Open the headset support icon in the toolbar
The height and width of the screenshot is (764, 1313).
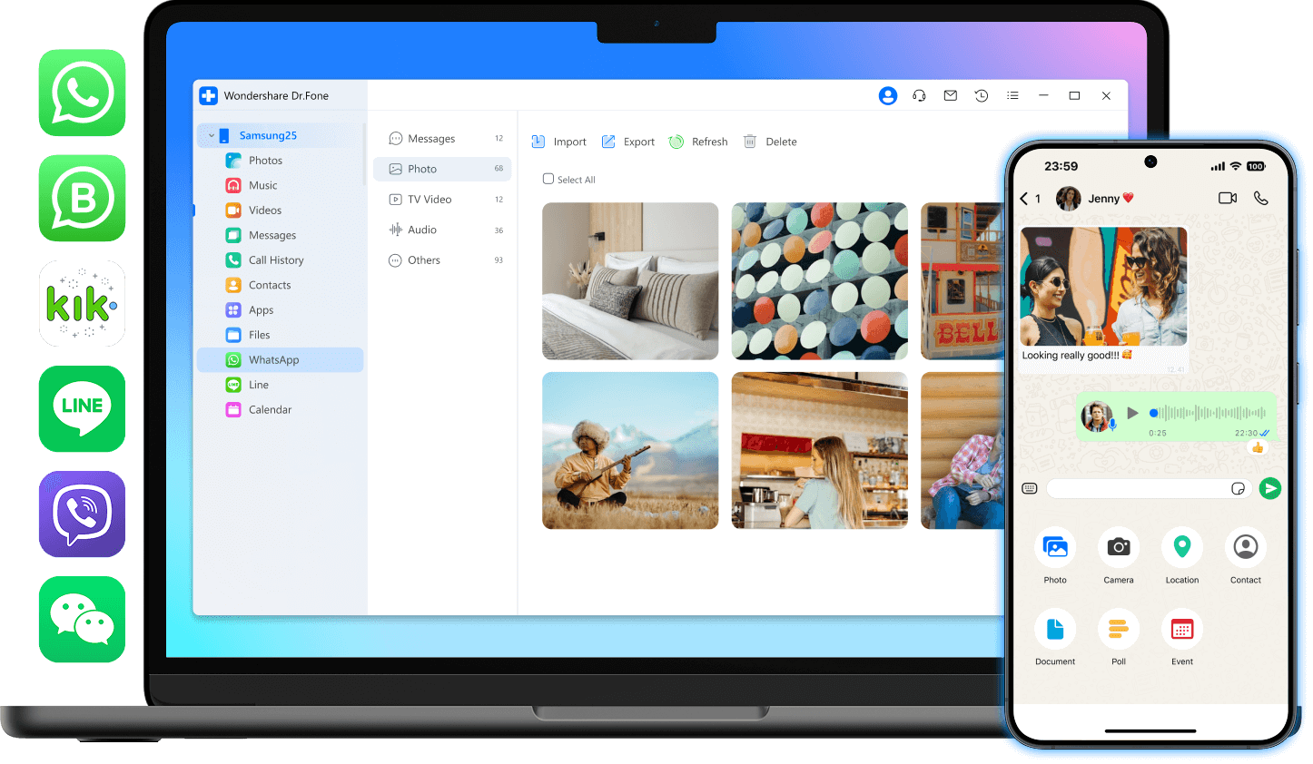click(919, 95)
